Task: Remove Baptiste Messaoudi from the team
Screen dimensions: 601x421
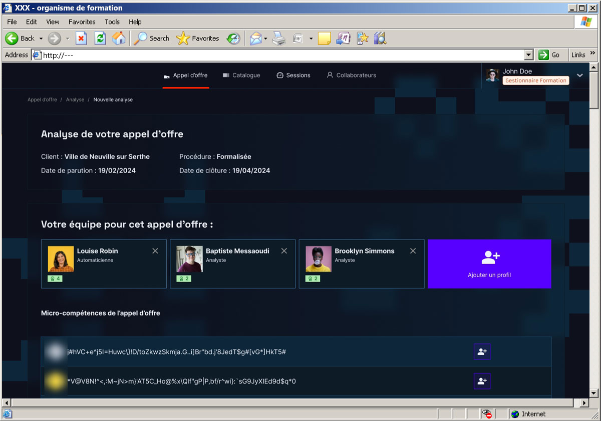Action: click(x=284, y=251)
